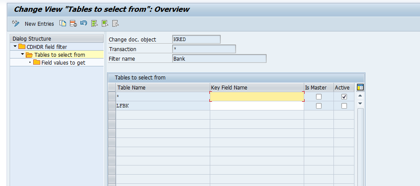Click the Deselect All toolbar icon
This screenshot has height=186, width=420.
(x=115, y=24)
